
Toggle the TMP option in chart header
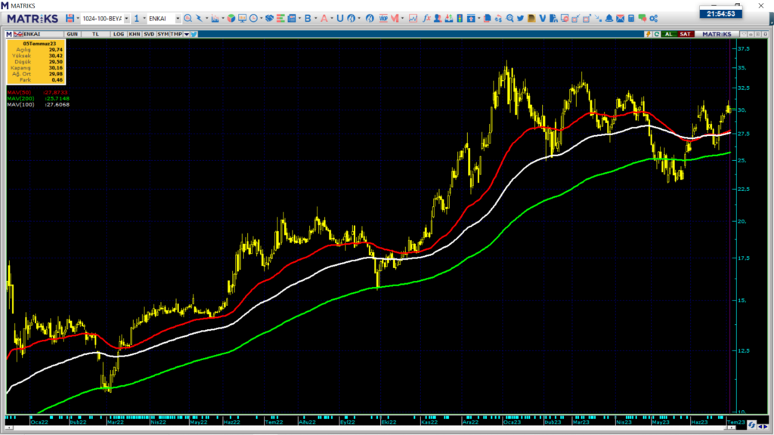[175, 34]
